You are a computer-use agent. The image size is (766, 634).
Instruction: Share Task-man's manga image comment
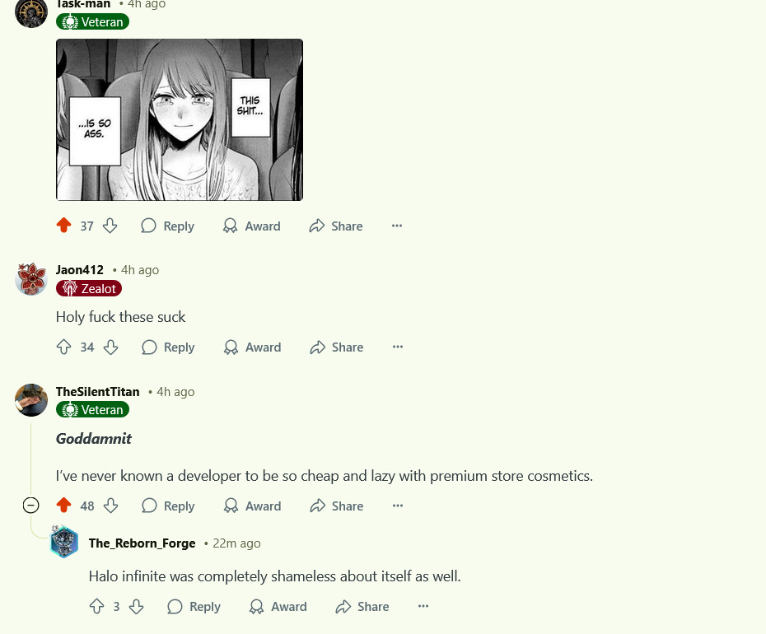335,226
